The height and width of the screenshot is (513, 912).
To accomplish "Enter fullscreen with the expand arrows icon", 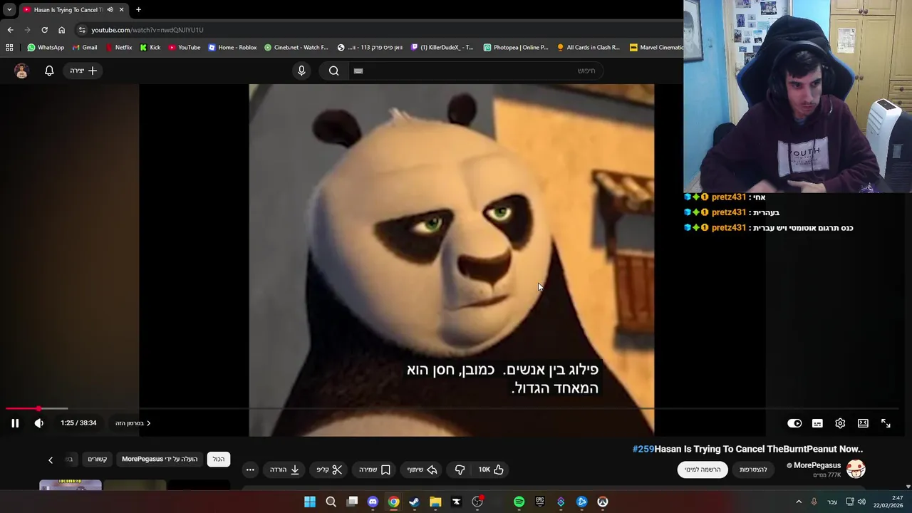I will (886, 423).
